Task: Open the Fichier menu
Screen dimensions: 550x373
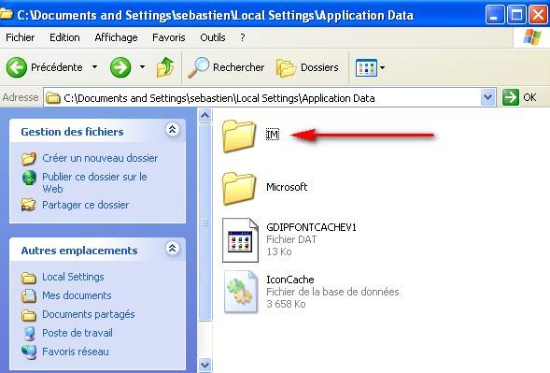Action: (x=20, y=37)
